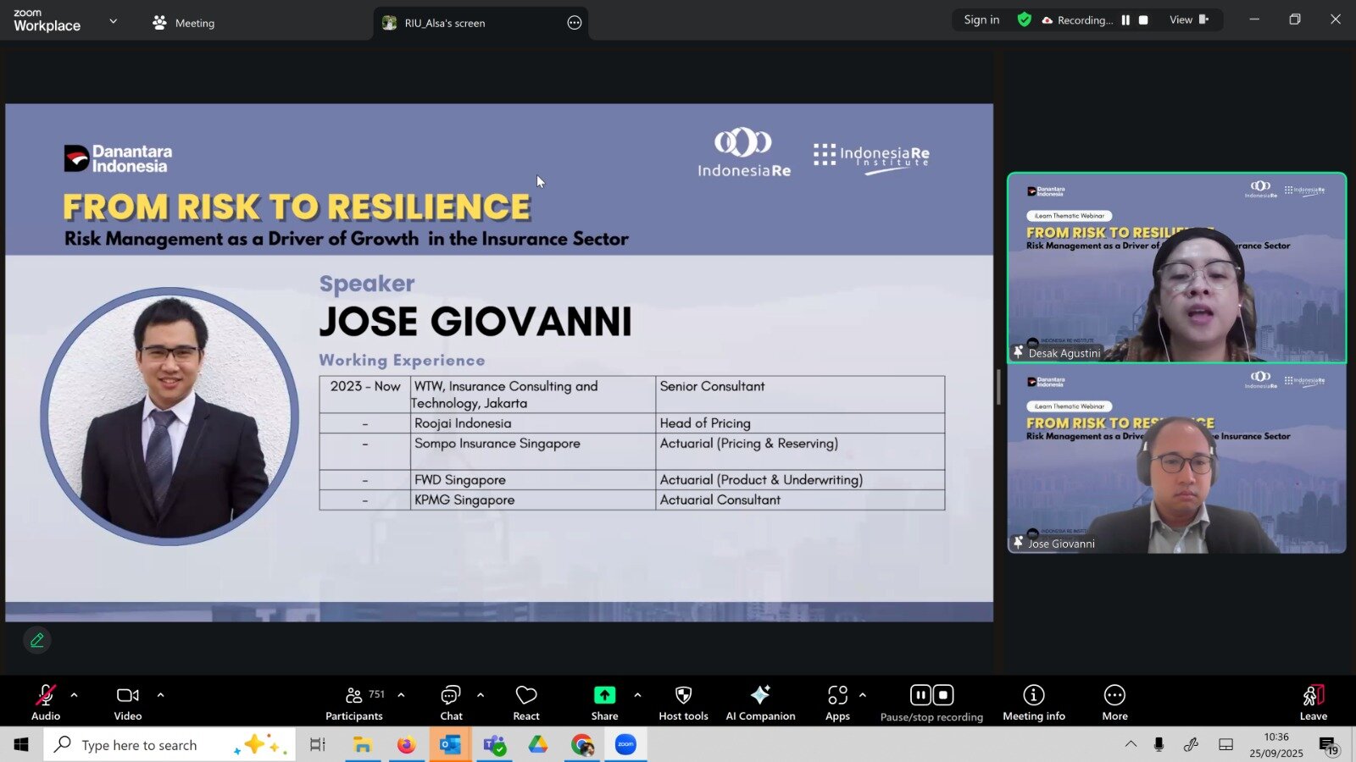
Task: Click the annotation pencil icon
Action: click(37, 641)
